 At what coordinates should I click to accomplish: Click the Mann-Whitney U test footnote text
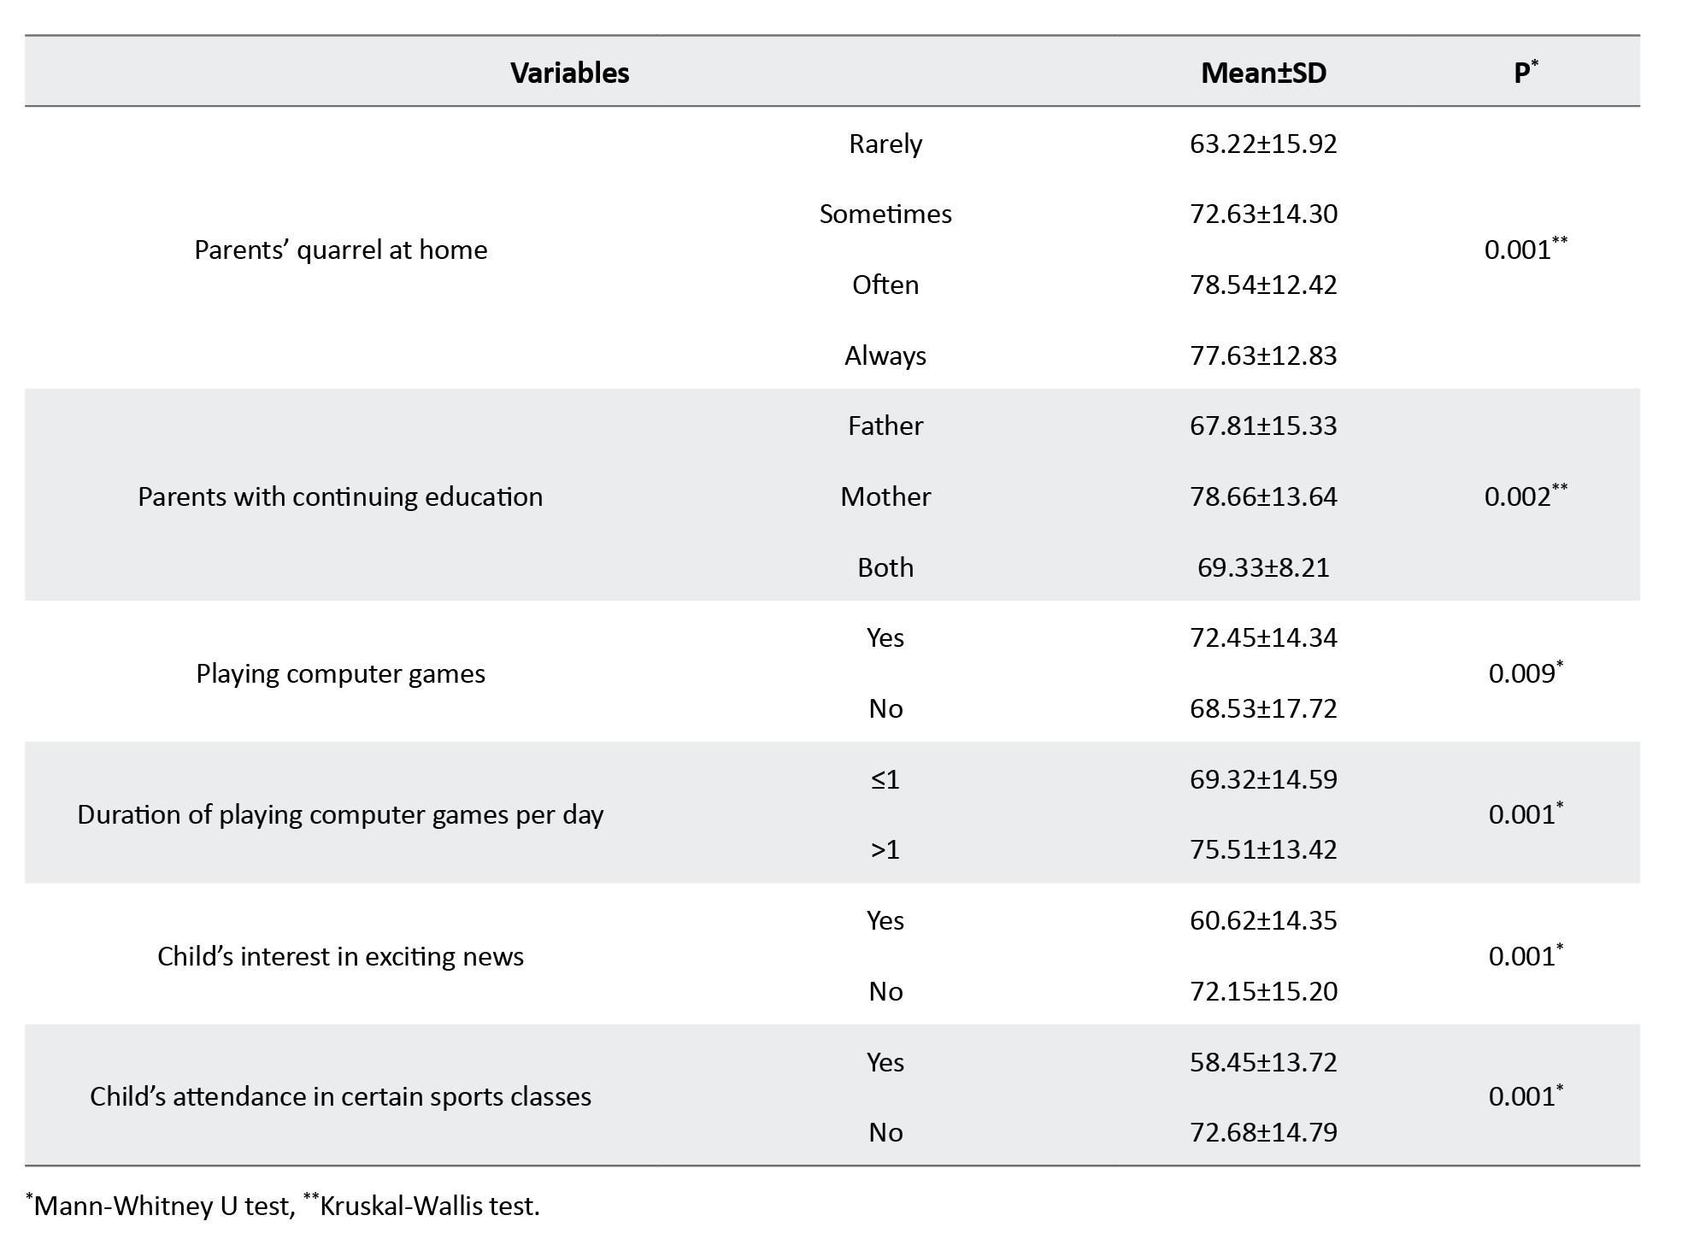click(164, 1206)
